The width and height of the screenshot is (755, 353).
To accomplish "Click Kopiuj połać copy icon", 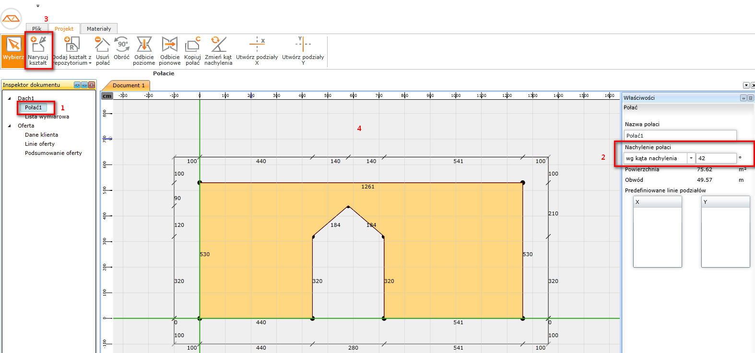I will tap(192, 50).
